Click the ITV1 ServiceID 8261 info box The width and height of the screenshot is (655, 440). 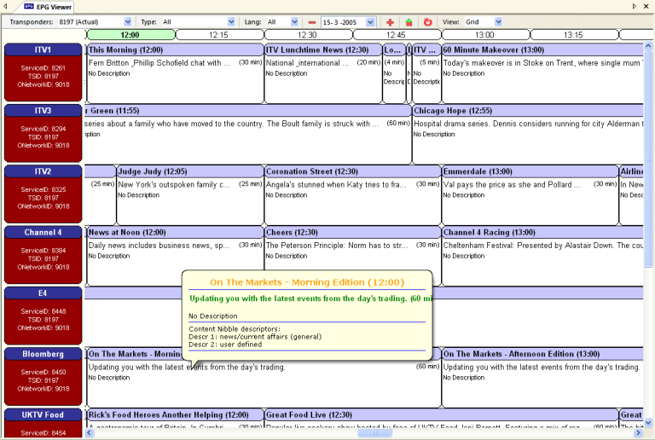(43, 78)
